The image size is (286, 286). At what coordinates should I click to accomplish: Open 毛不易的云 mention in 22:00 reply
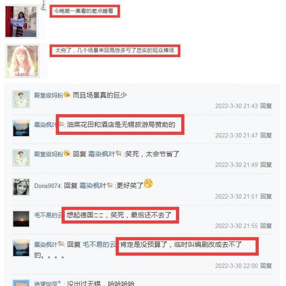click(x=99, y=245)
